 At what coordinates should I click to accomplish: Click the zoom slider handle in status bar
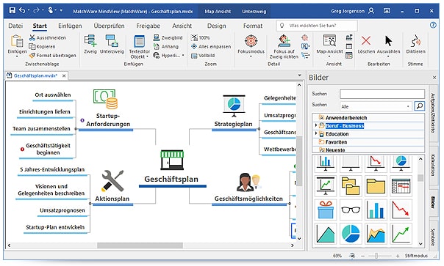(x=376, y=256)
